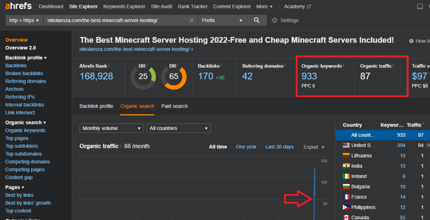The height and width of the screenshot is (220, 430).
Task: Click the How to help icon
Action: click(x=412, y=41)
